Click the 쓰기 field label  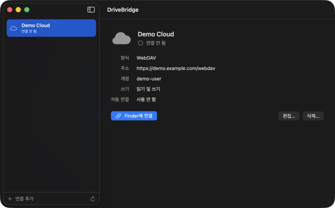(125, 89)
